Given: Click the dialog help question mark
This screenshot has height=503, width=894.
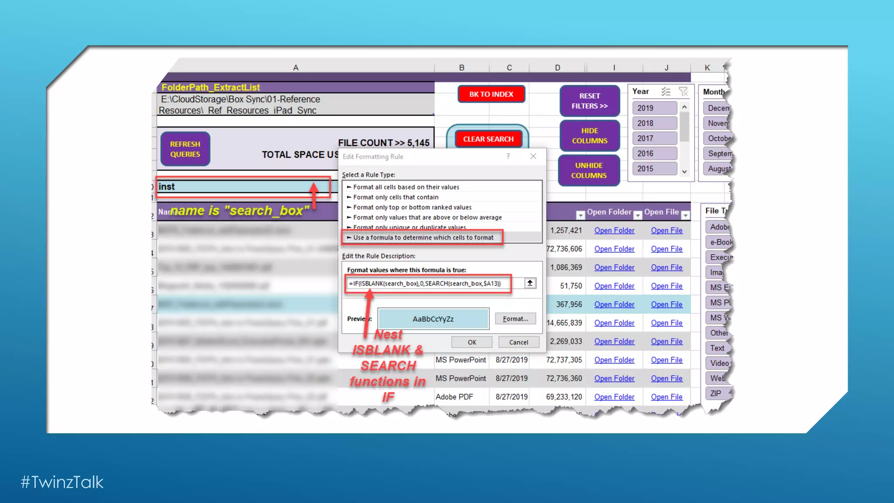Looking at the screenshot, I should (508, 156).
